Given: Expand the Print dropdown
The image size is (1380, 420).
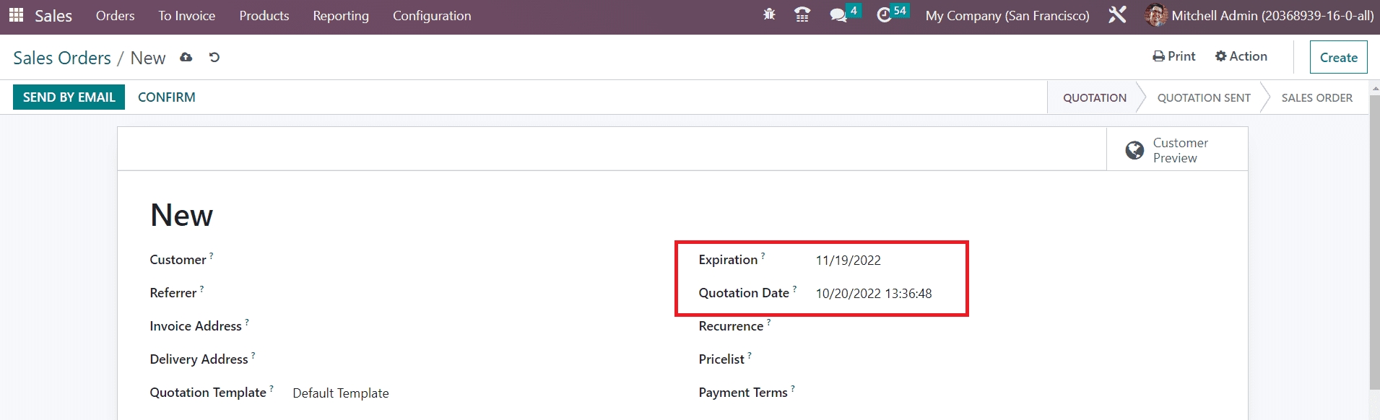Looking at the screenshot, I should 1173,56.
